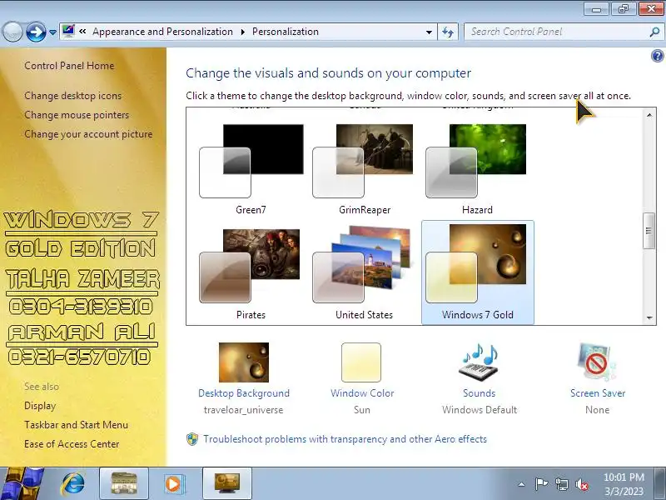Open the Desktop Background icon

tap(244, 362)
